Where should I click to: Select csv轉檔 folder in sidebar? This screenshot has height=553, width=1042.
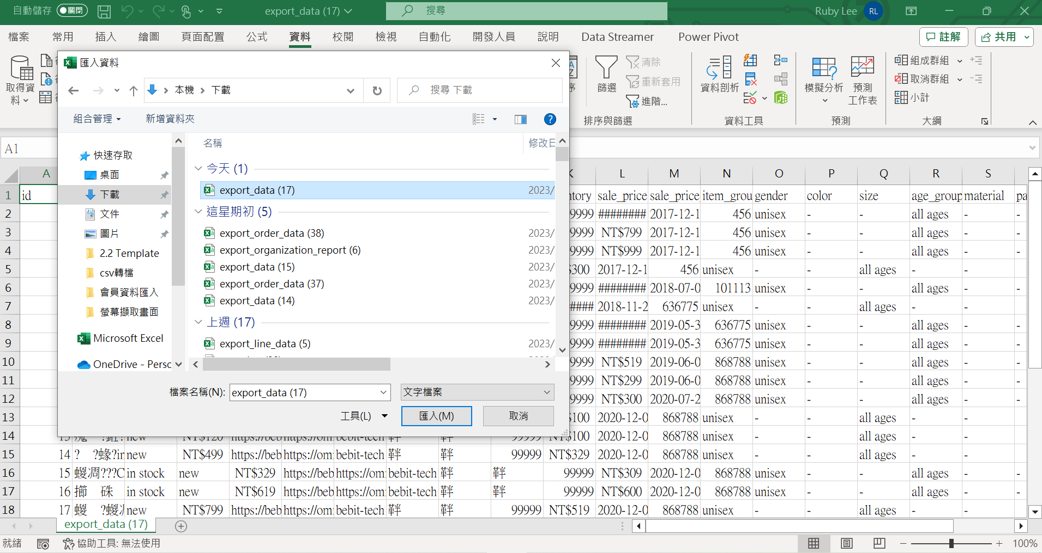(117, 273)
